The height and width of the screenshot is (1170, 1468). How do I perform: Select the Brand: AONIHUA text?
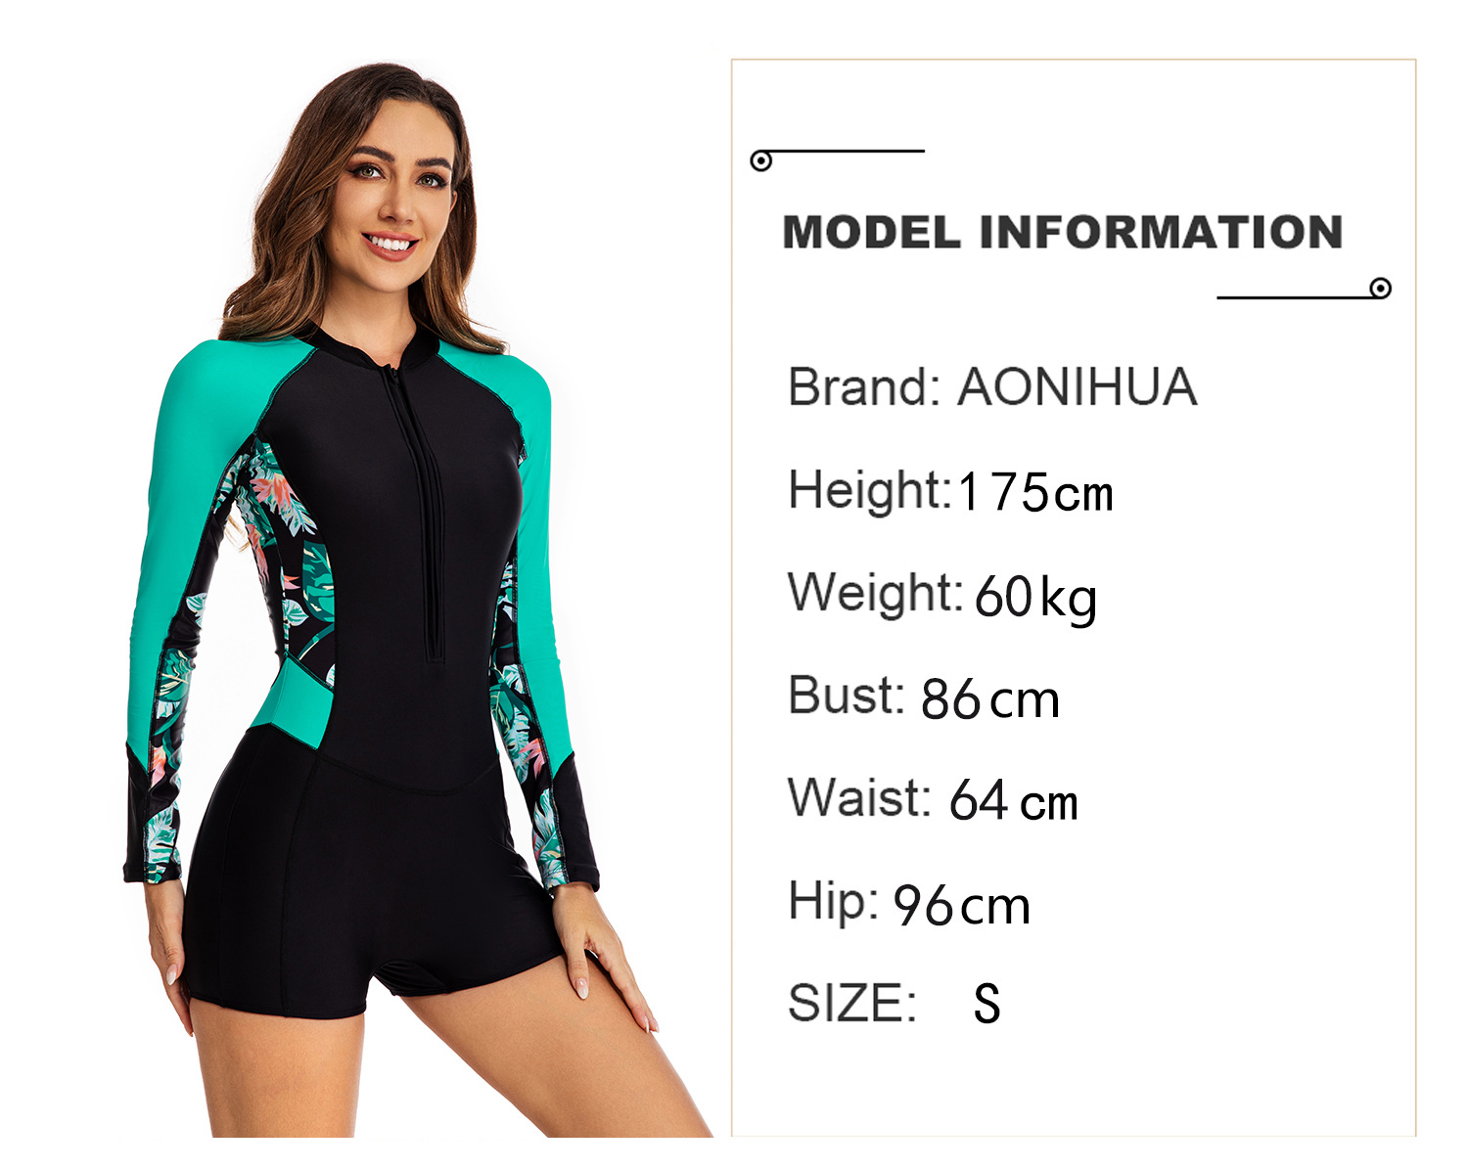[x=992, y=386]
